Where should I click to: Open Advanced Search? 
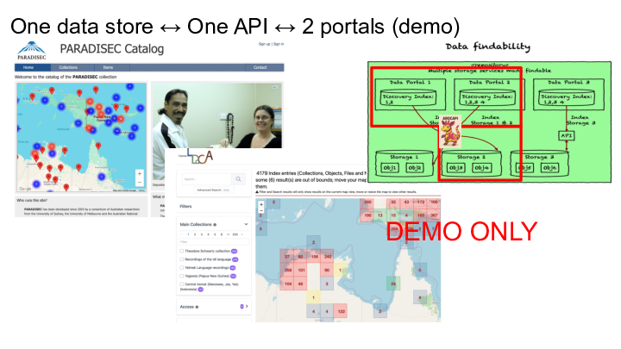point(208,190)
